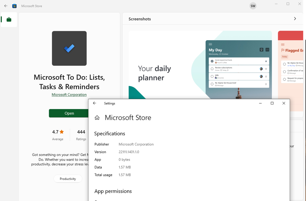Image resolution: width=306 pixels, height=201 pixels.
Task: Maximize the Microsoft Store window
Action: (x=288, y=4)
